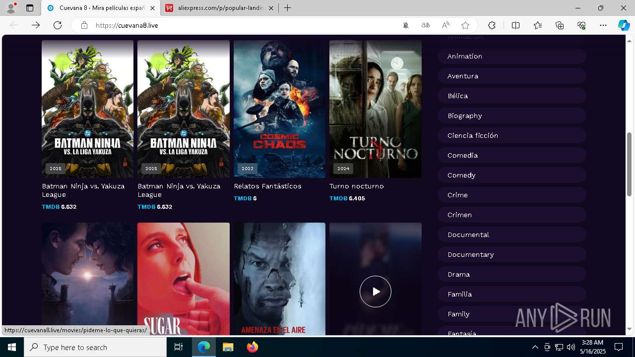This screenshot has width=635, height=357.
Task: Click the taskbar search box
Action: tap(95, 347)
